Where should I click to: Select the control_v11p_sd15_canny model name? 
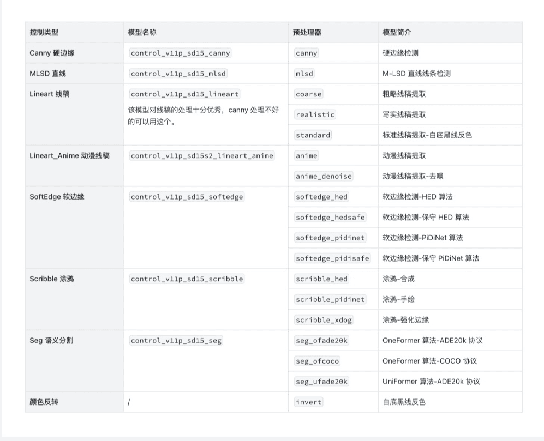[x=181, y=53]
